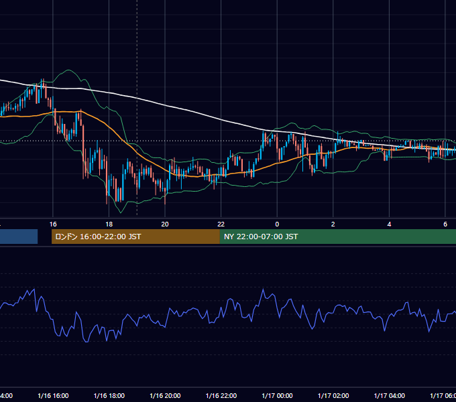Click the 20 hour label on upper axis
Screen dimensions: 456x402
(x=165, y=224)
